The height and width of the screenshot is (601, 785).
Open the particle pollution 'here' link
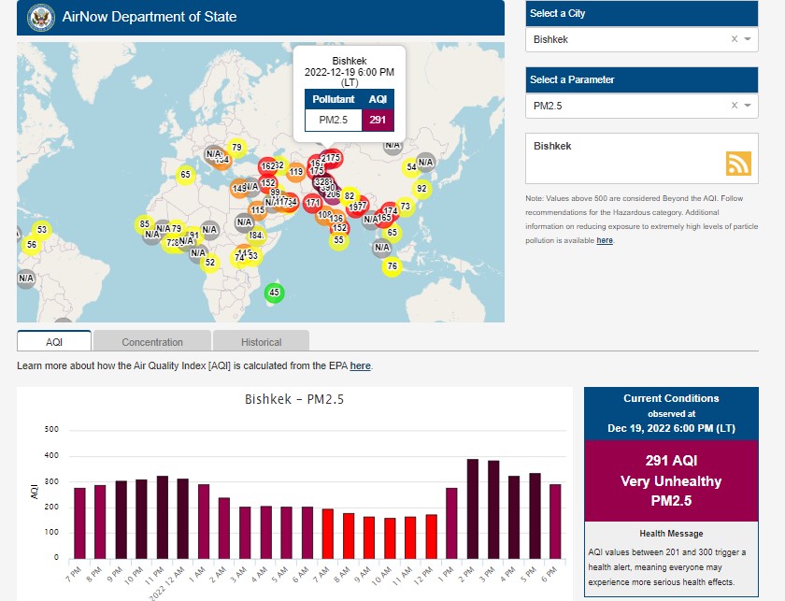pos(605,240)
